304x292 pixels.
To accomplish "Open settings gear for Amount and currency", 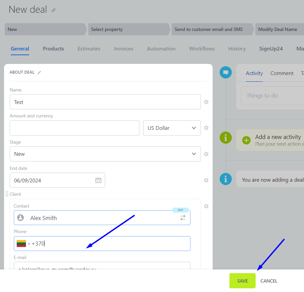I will (206, 128).
